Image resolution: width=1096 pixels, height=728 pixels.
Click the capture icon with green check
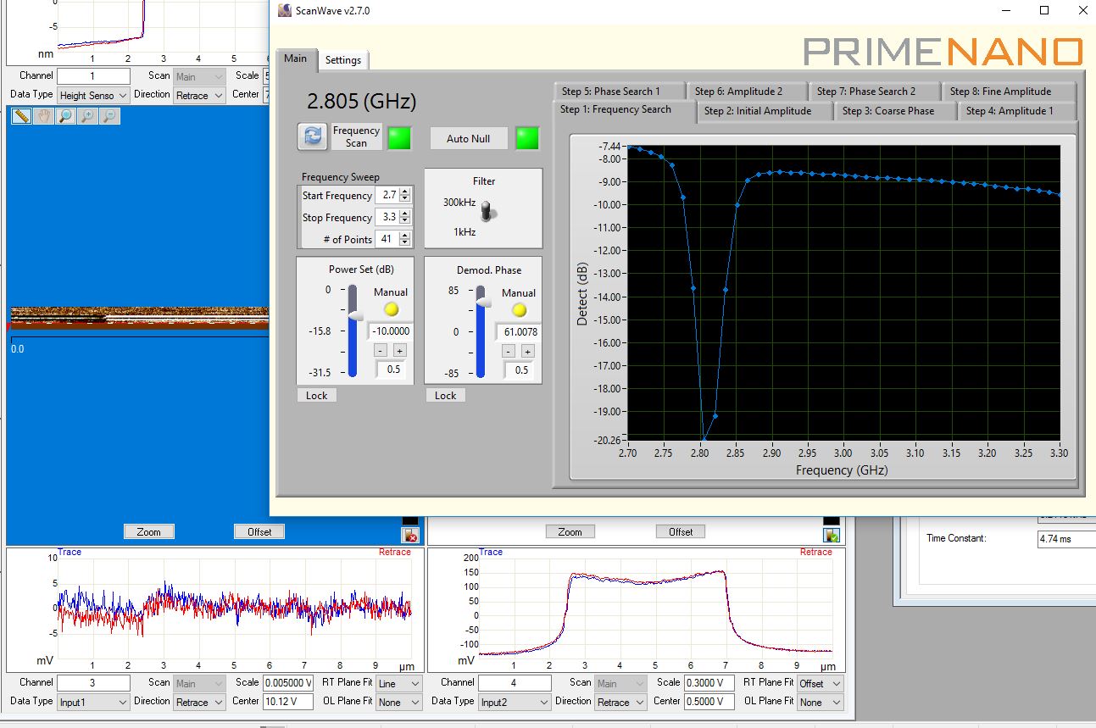click(832, 535)
